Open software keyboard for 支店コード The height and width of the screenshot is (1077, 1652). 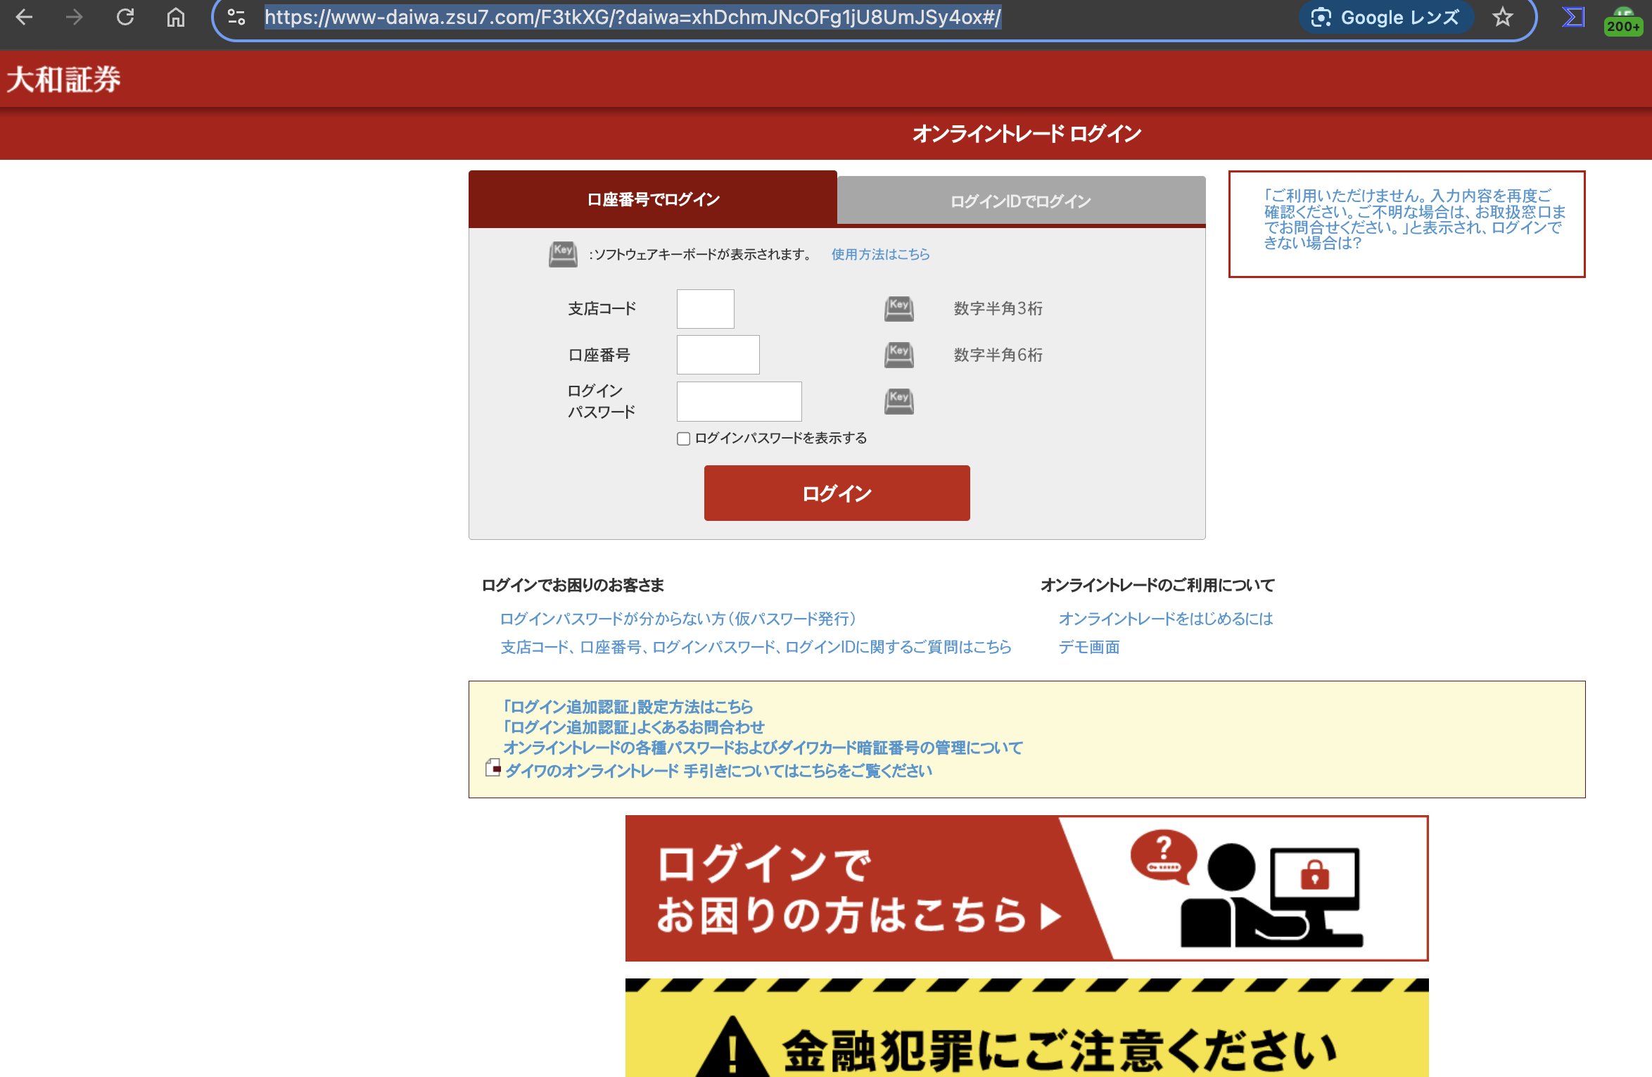tap(898, 308)
